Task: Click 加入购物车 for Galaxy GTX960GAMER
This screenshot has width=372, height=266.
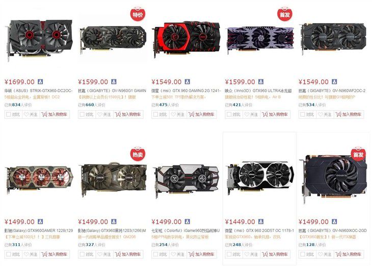Action: [x=55, y=254]
